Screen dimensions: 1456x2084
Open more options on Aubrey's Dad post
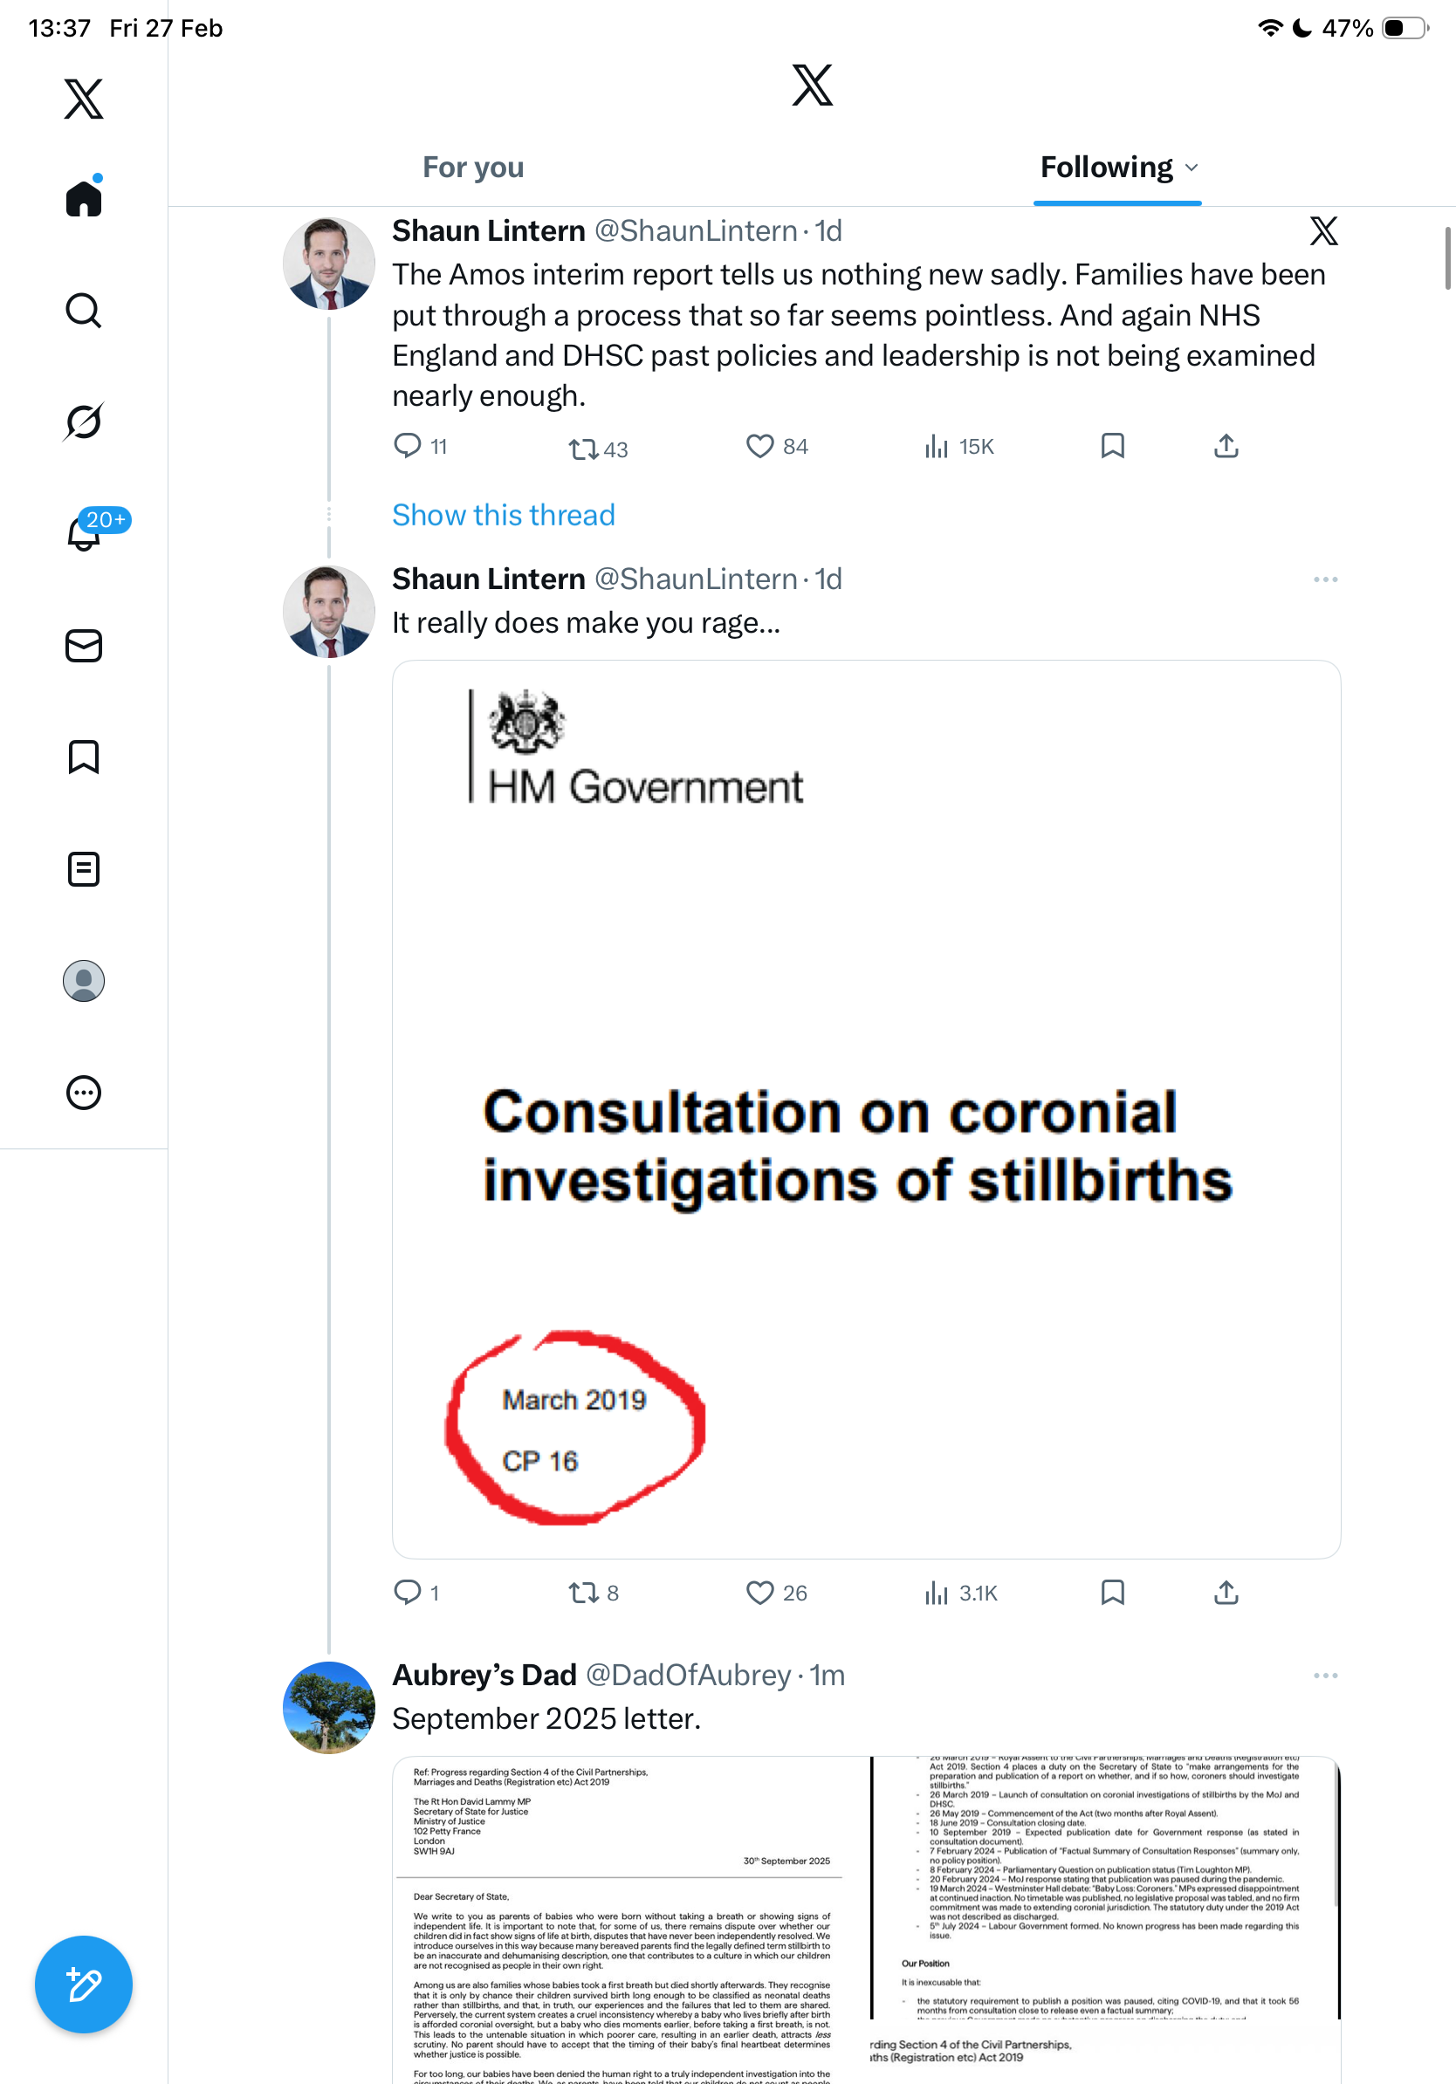tap(1325, 1676)
